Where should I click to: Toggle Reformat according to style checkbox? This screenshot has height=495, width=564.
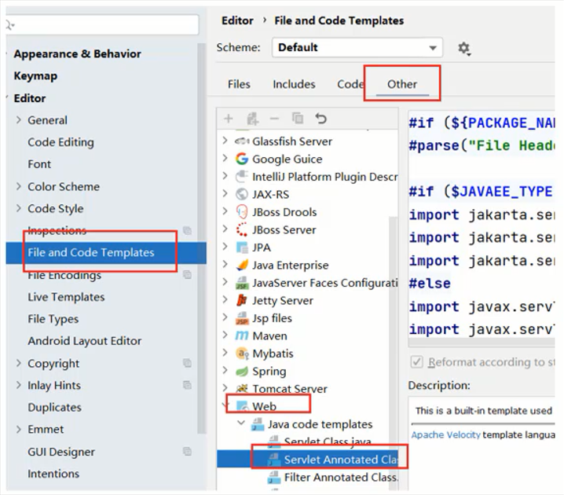tap(417, 362)
